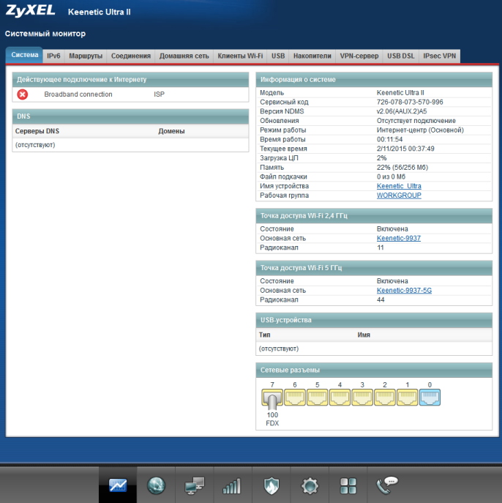Open the USB DSL tab
502x503 pixels.
pos(401,56)
